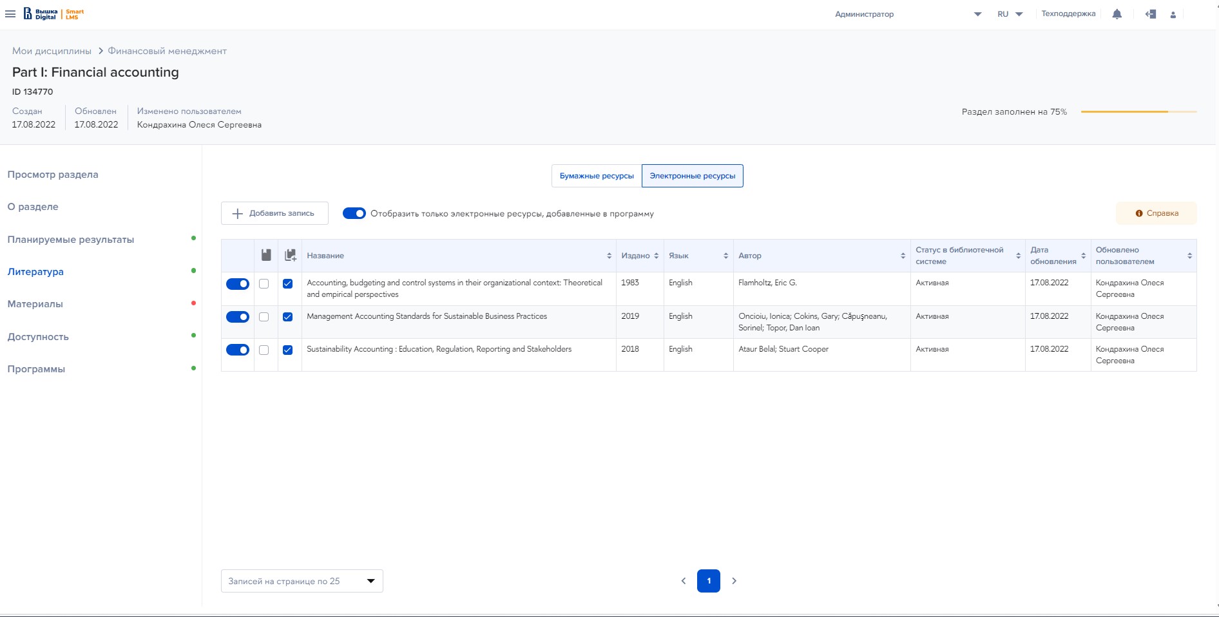This screenshot has width=1219, height=617.
Task: Go to previous page arrow
Action: pyautogui.click(x=684, y=581)
